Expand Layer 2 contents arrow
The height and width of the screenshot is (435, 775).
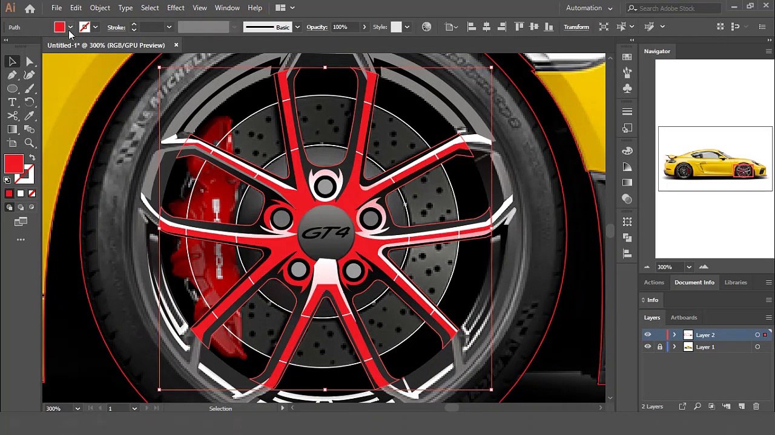coord(674,335)
